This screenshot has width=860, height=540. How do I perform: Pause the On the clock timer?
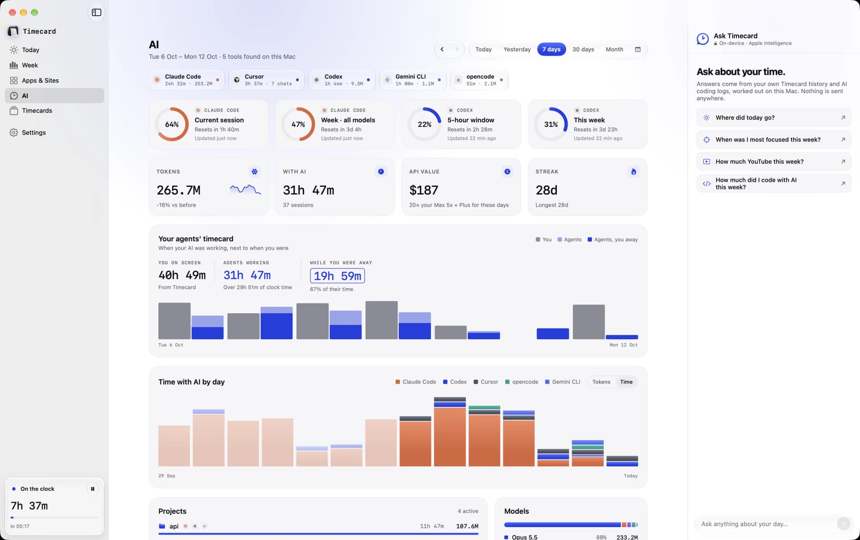pyautogui.click(x=93, y=489)
